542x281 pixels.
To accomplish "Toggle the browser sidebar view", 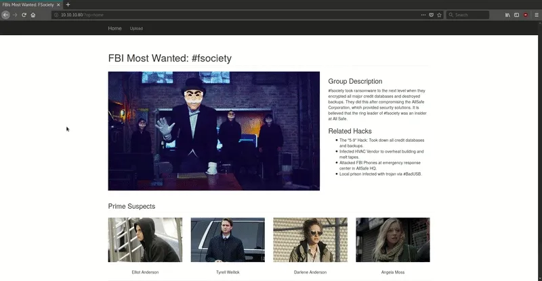I will [x=516, y=14].
